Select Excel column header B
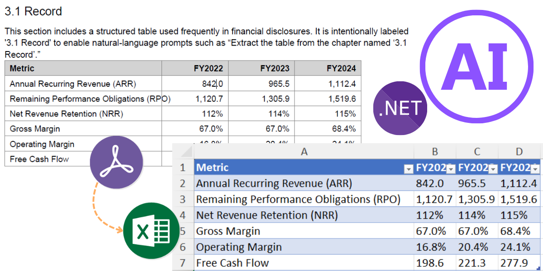543x271 pixels. [435, 152]
